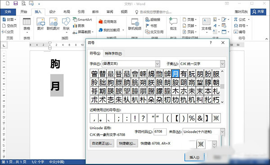Open the Table (表格) insert button

[27, 26]
